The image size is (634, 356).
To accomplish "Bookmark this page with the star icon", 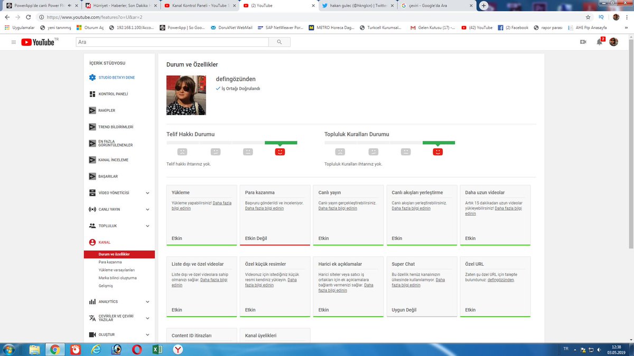I will point(588,17).
